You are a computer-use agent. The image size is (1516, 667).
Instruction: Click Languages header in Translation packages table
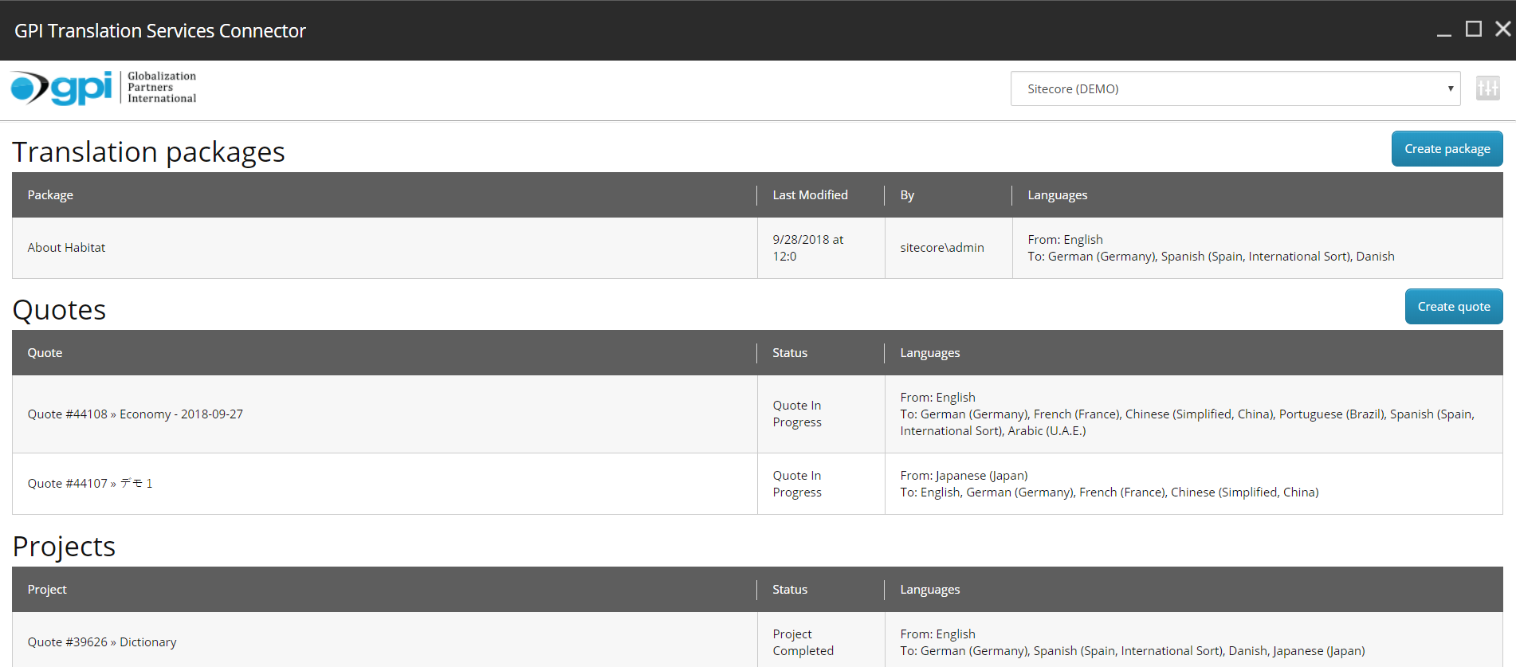[1057, 195]
